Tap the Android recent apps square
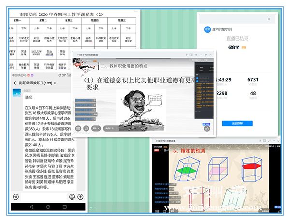The height and width of the screenshot is (222, 290). (65, 207)
